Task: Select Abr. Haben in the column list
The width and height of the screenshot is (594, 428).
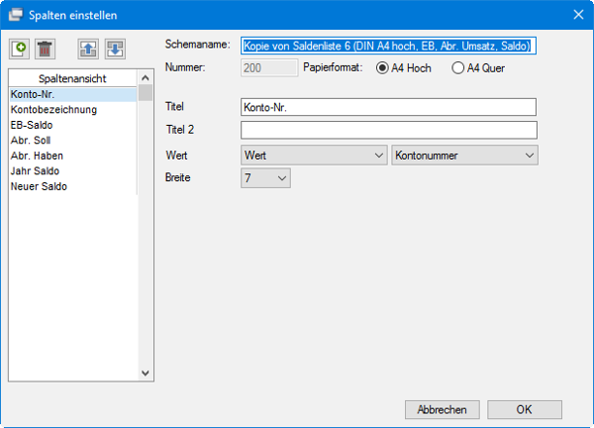Action: click(72, 156)
